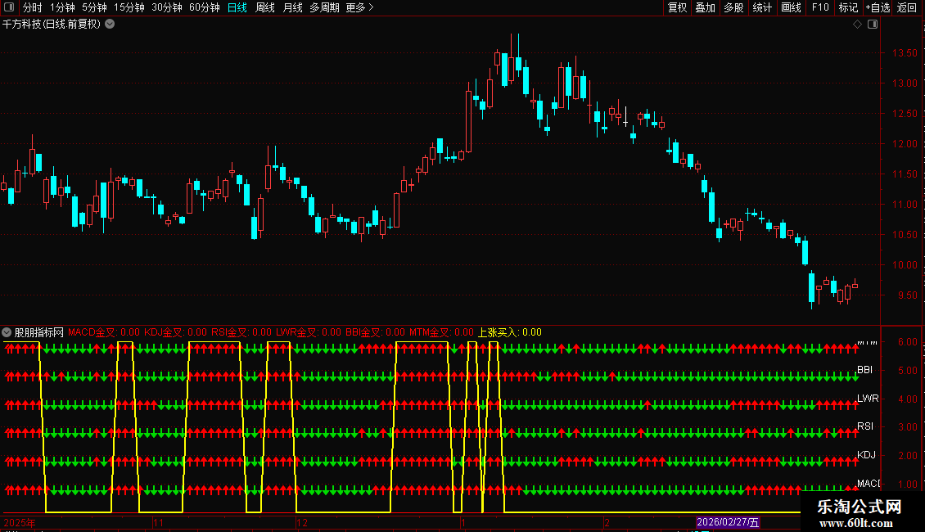Click the 上涨买入: 0.00 readout
The height and width of the screenshot is (532, 925).
[x=510, y=332]
